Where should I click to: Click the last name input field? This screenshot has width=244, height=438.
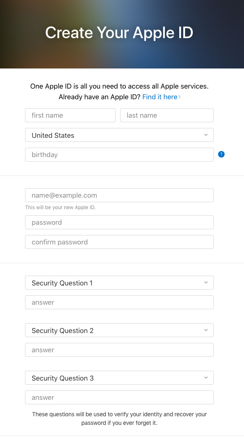tap(167, 115)
